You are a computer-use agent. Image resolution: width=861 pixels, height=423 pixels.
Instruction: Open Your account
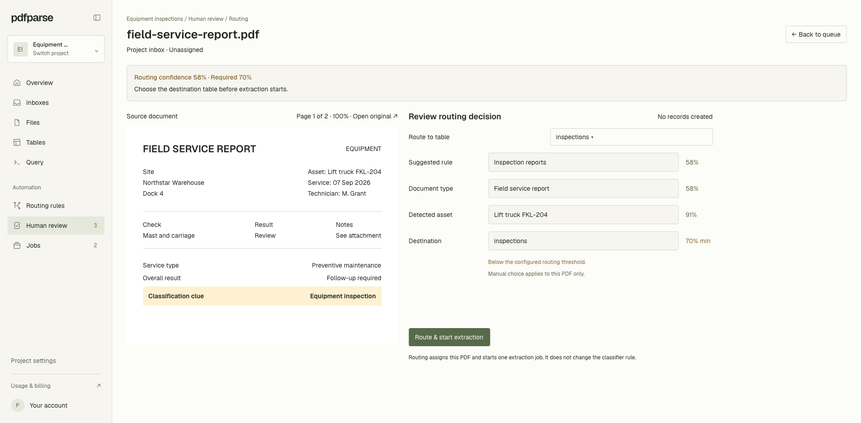[48, 405]
